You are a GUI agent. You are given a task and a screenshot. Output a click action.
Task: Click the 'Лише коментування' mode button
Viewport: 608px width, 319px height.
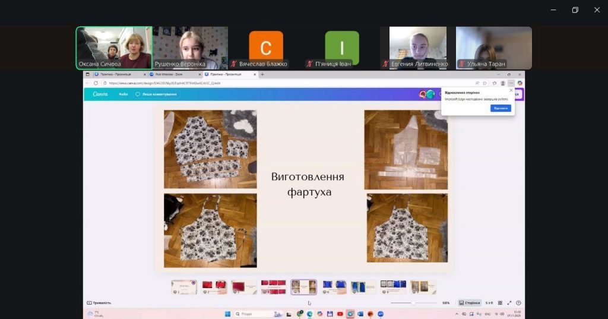pyautogui.click(x=156, y=94)
